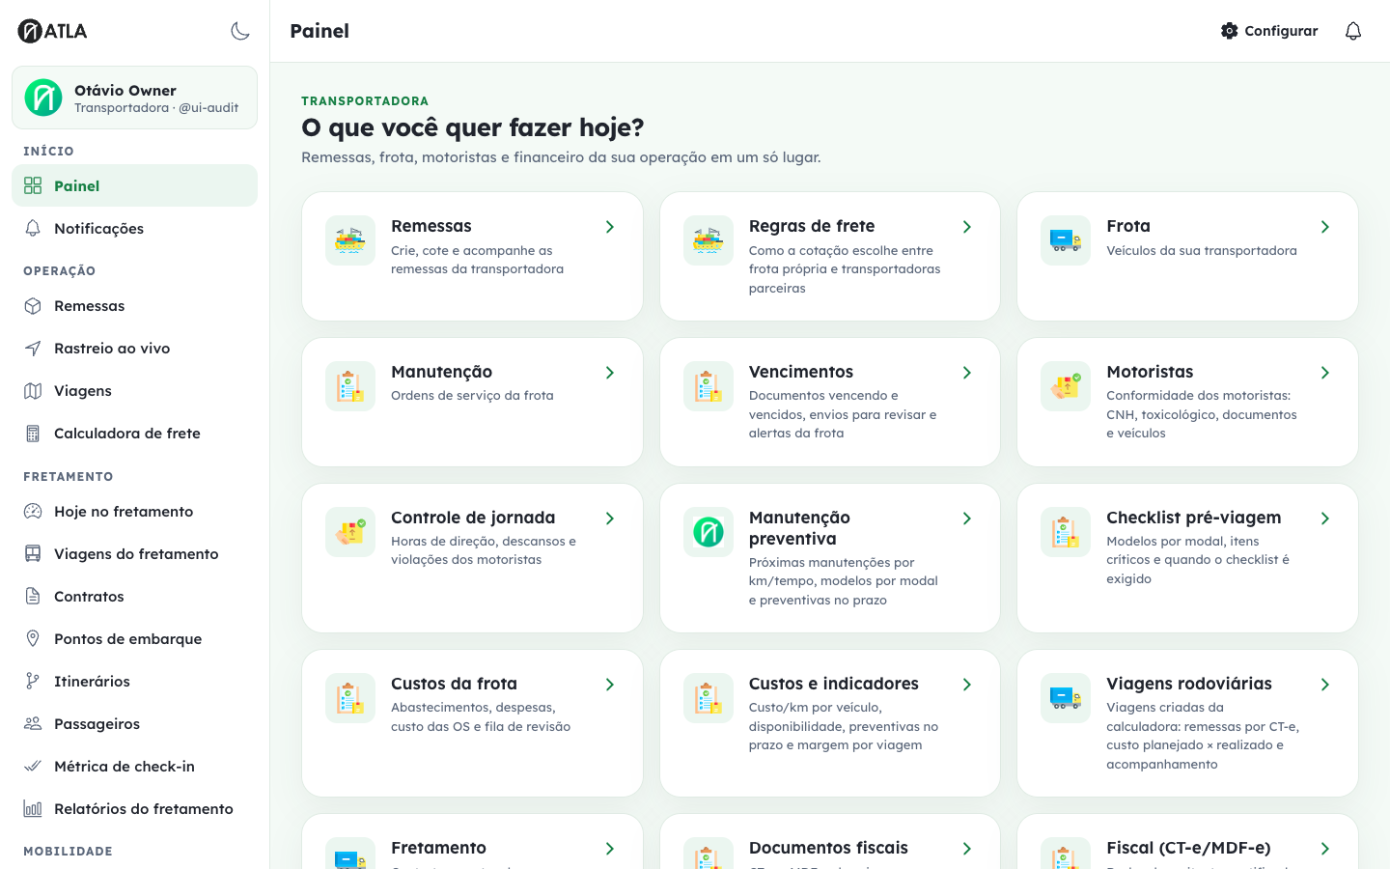This screenshot has height=869, width=1390.
Task: Open the notifications bell in the top bar
Action: [1353, 31]
